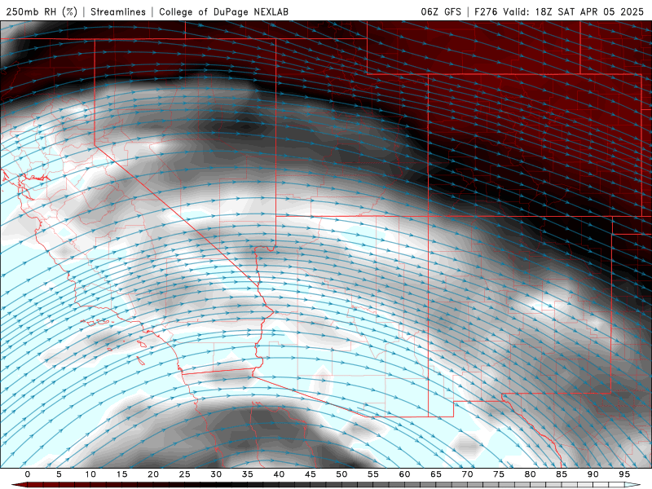Click the '06Z GFS' model label
The width and height of the screenshot is (652, 489).
pos(441,11)
